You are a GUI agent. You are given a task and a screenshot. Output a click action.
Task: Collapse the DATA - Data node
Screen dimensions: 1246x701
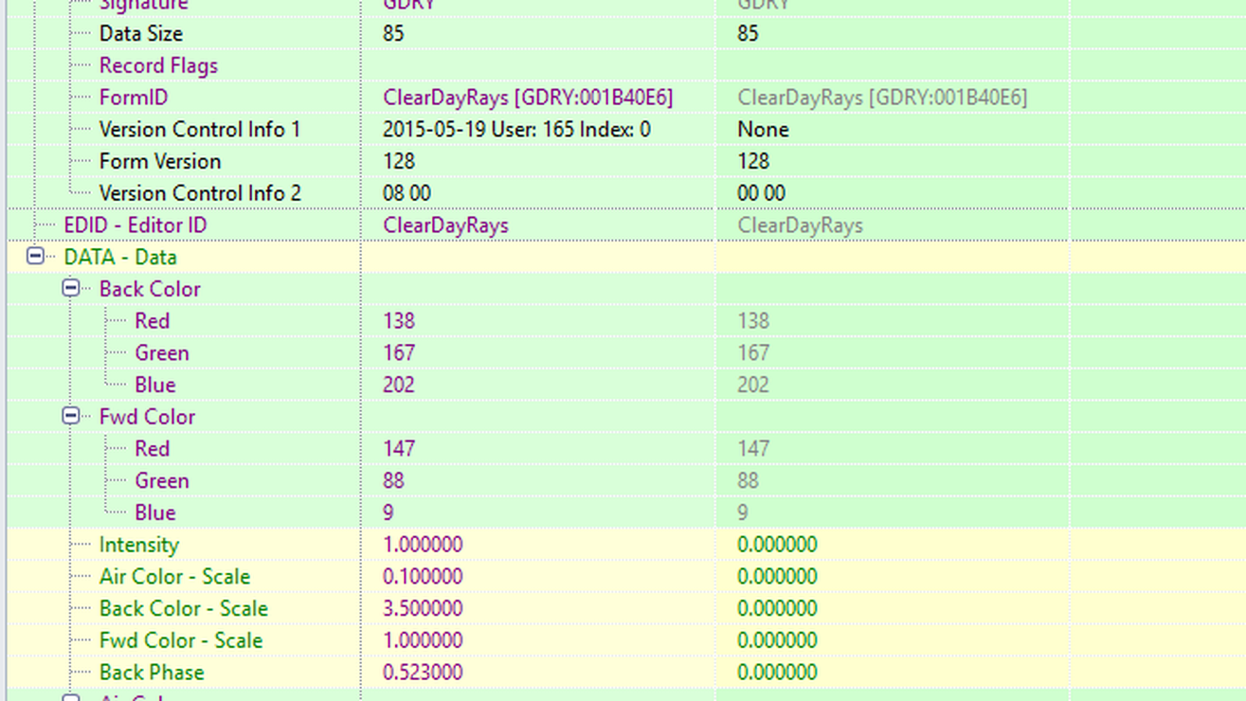point(35,257)
